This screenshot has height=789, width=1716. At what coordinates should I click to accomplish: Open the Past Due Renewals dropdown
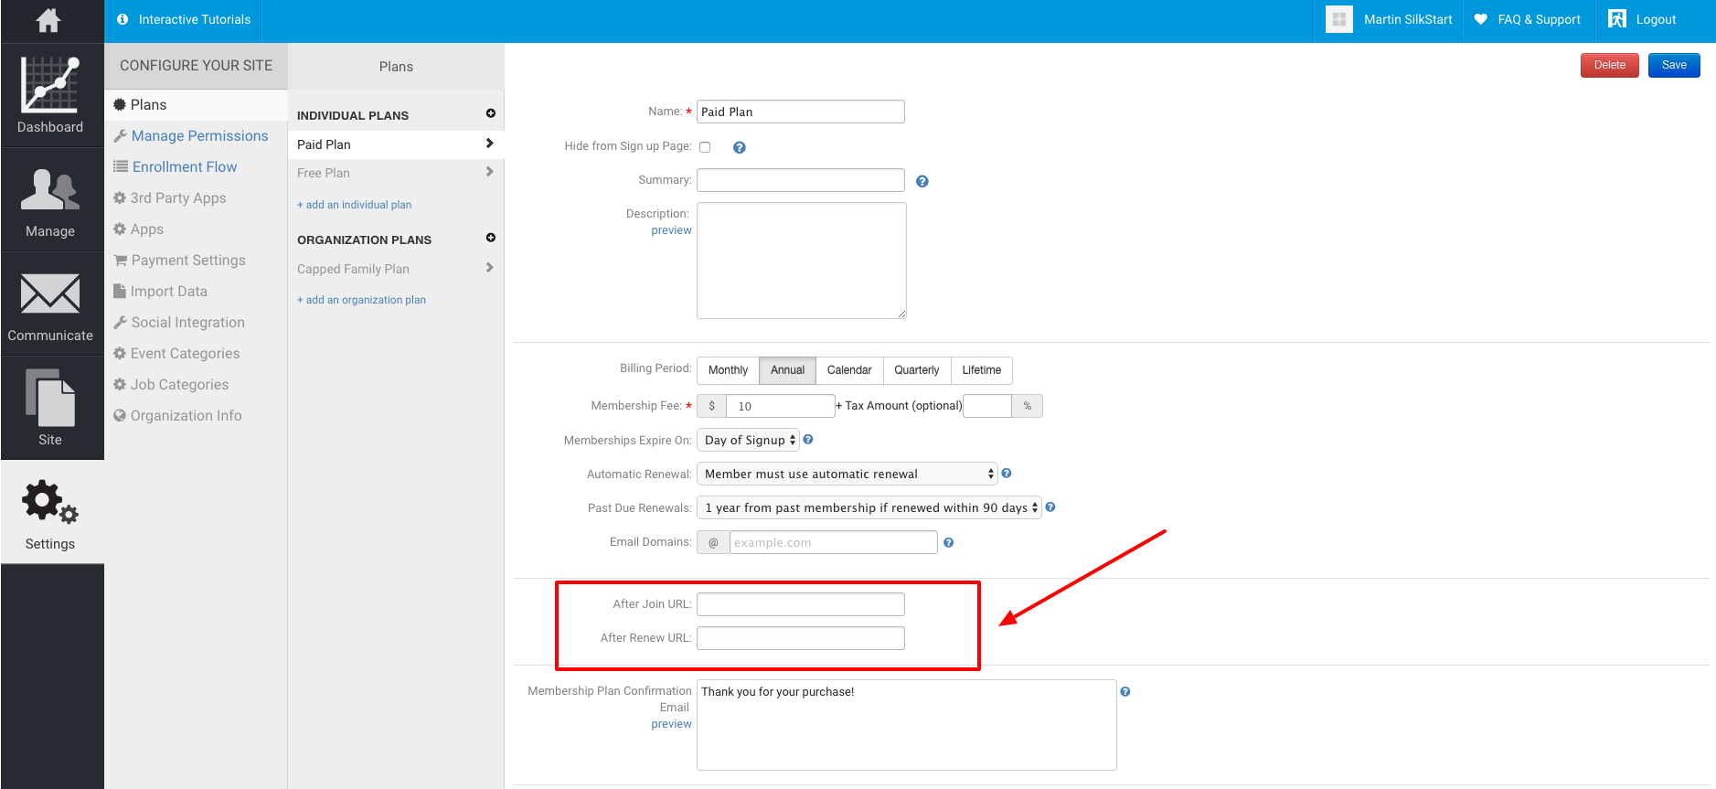click(869, 508)
